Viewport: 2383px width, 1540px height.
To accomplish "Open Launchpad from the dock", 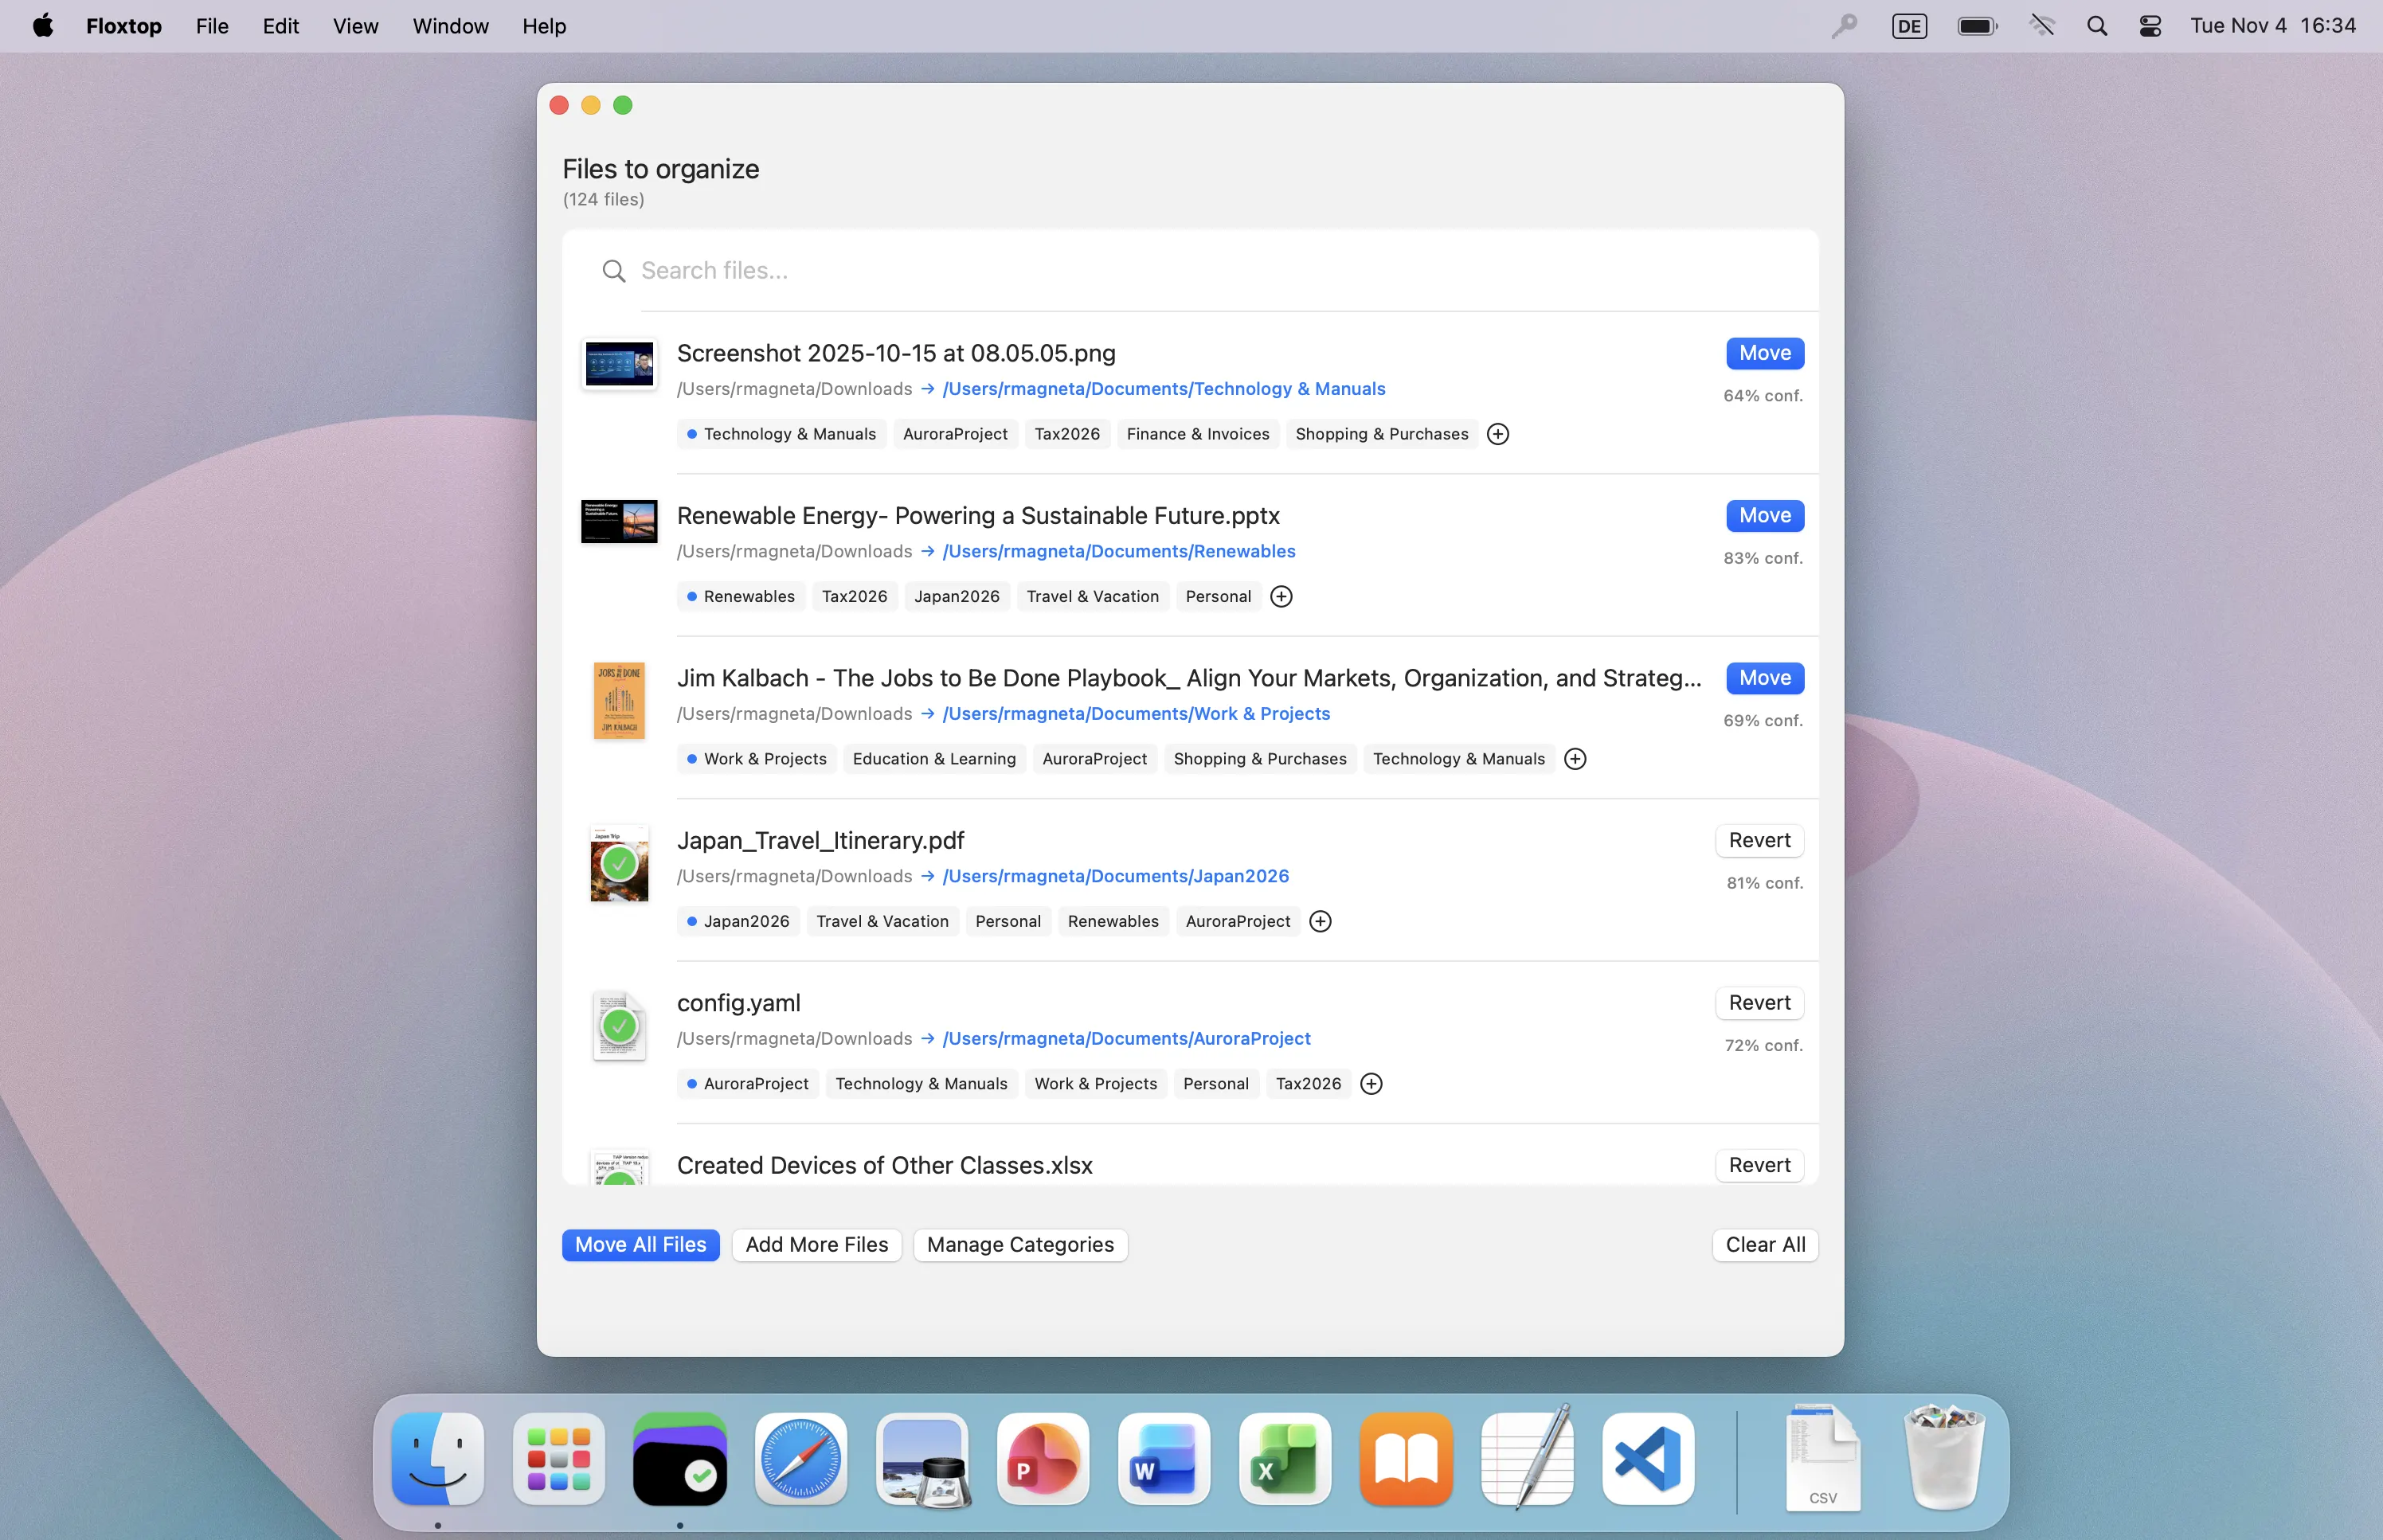I will 558,1459.
